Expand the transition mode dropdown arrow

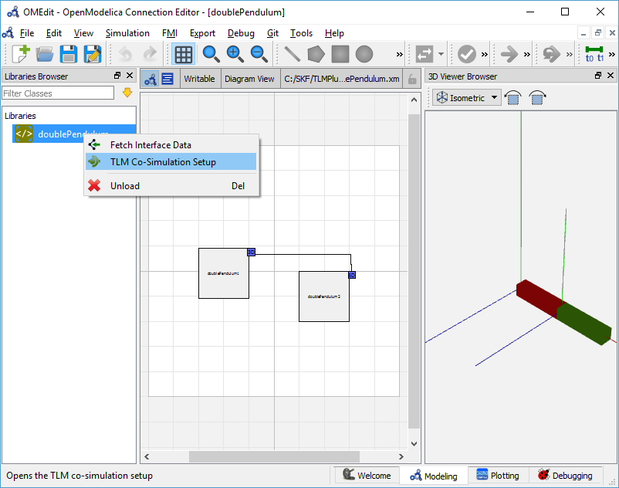[x=440, y=54]
